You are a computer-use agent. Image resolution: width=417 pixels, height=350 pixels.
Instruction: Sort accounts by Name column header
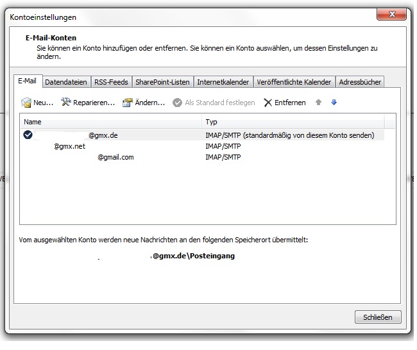tap(111, 122)
